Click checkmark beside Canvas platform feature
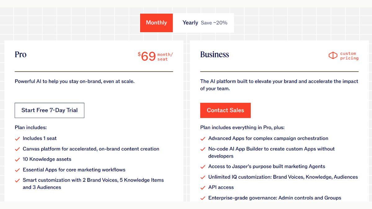Viewport: 372px width, 209px height. click(17, 149)
